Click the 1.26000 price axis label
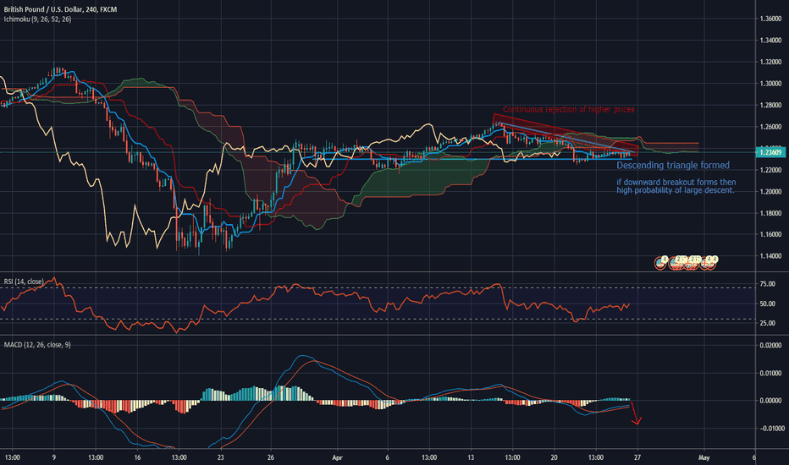 [x=770, y=127]
